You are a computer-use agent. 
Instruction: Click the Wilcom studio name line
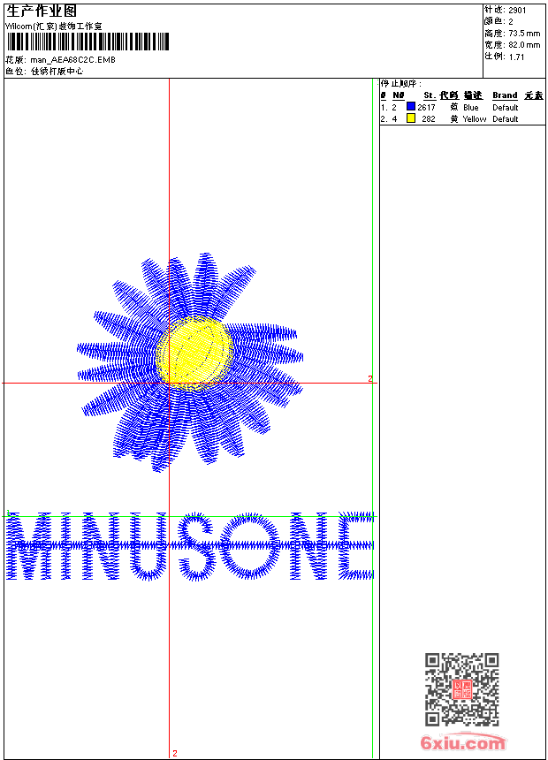(54, 27)
